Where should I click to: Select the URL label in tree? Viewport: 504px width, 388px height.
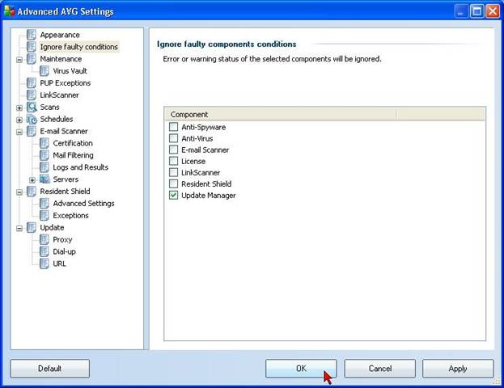click(x=60, y=264)
